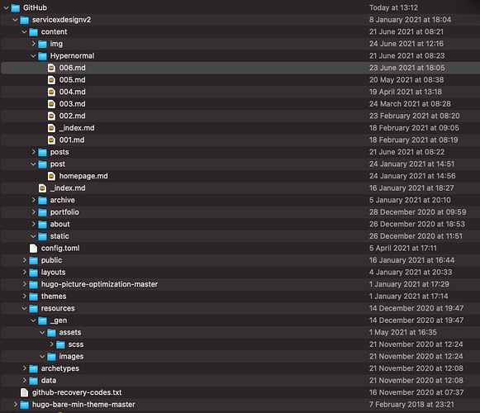Expand the hugo-bare-min-theme-master folder chevron

(16, 405)
